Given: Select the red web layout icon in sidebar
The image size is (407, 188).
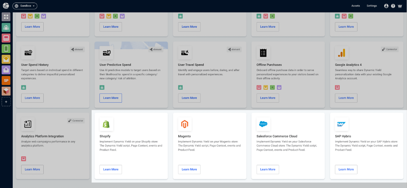Looking at the screenshot, I should pyautogui.click(x=6, y=38).
